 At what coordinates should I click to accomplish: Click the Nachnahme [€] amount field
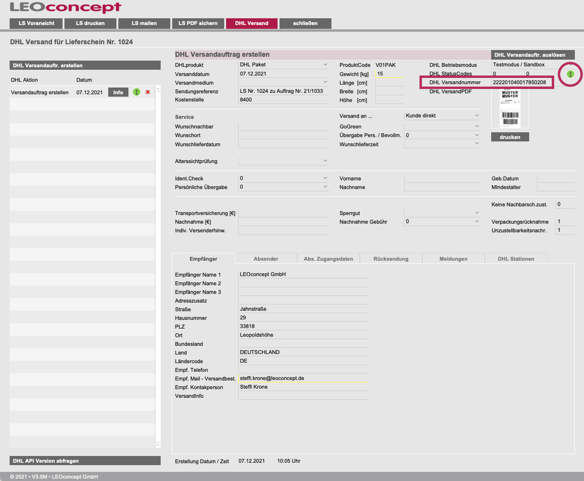coord(284,222)
